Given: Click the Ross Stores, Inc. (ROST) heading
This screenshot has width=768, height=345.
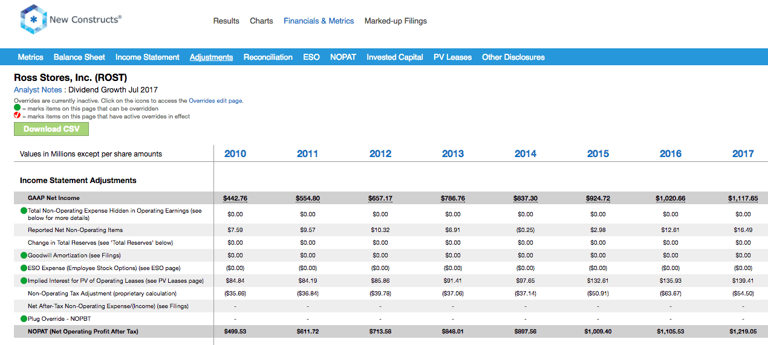Looking at the screenshot, I should [x=71, y=77].
